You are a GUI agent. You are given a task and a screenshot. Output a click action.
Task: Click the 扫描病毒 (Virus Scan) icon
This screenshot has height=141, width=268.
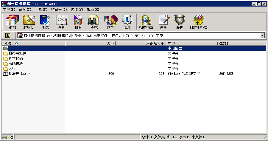pyautogui.click(x=146, y=22)
